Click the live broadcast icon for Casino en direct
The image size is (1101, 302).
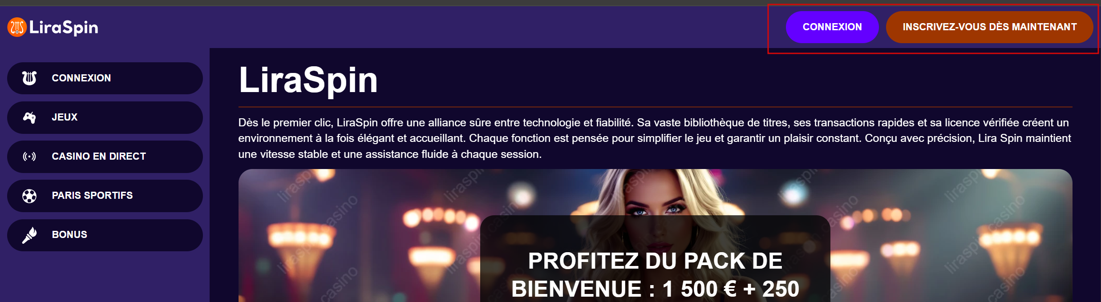coord(29,157)
